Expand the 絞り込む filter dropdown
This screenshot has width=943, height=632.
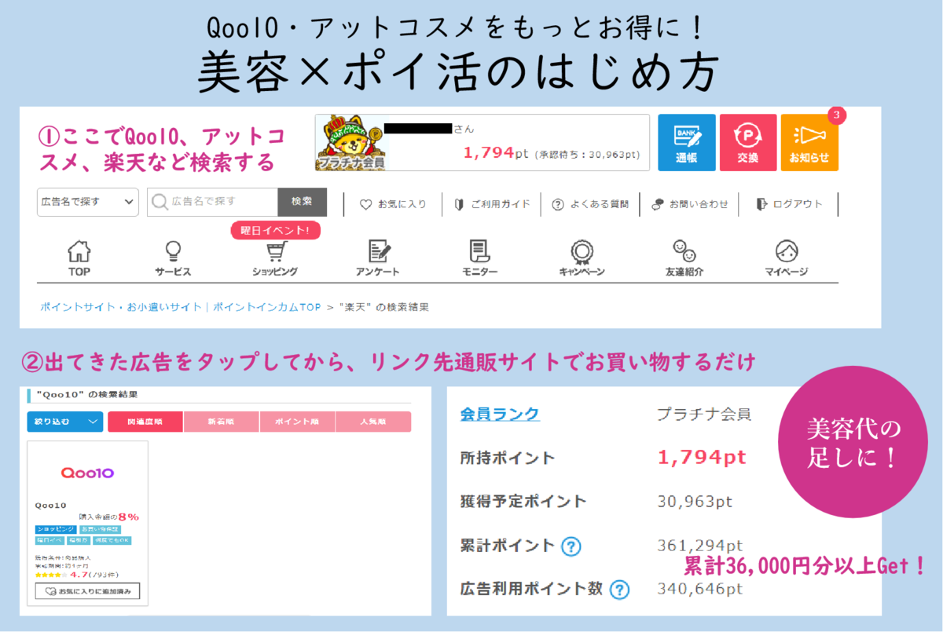pos(65,422)
